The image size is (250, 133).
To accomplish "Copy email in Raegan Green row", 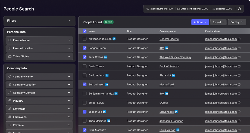I will click(239, 48).
